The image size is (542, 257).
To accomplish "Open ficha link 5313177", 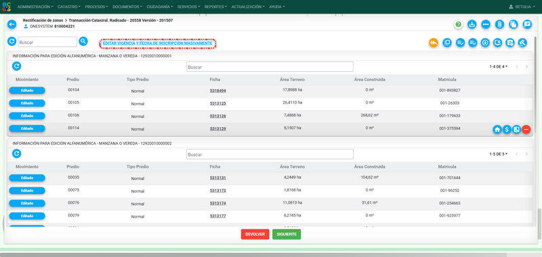I will pos(217,216).
